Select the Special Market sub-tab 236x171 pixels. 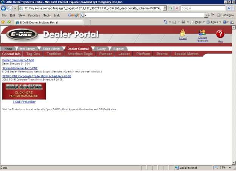click(186, 54)
